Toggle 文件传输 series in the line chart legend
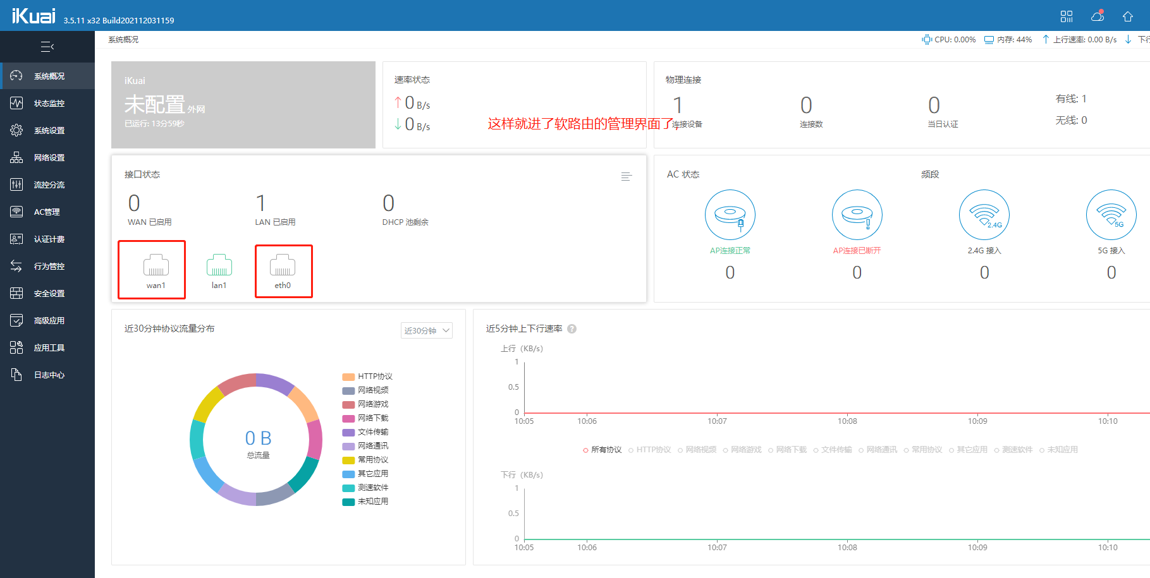This screenshot has width=1150, height=578. click(833, 450)
